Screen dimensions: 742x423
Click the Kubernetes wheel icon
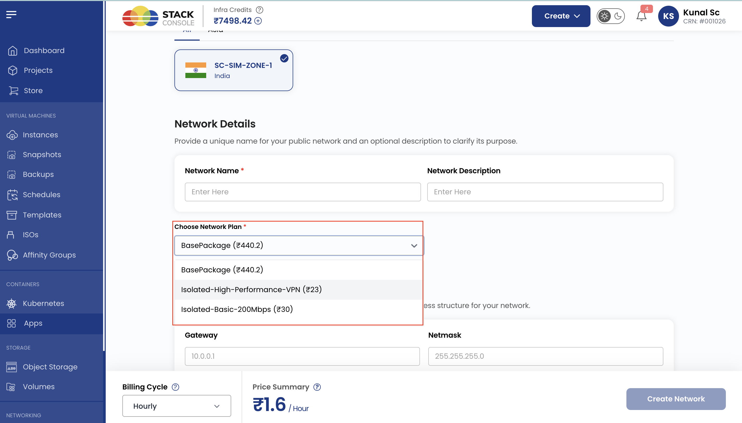11,303
